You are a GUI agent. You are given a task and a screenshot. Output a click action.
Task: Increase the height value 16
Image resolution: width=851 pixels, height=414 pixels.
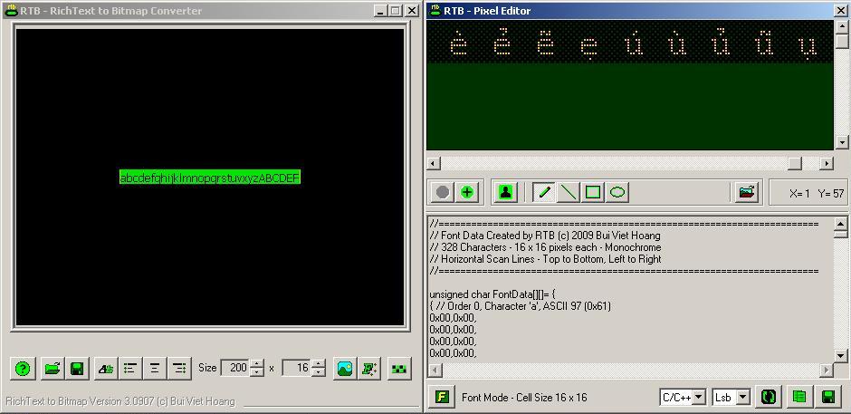tap(319, 364)
